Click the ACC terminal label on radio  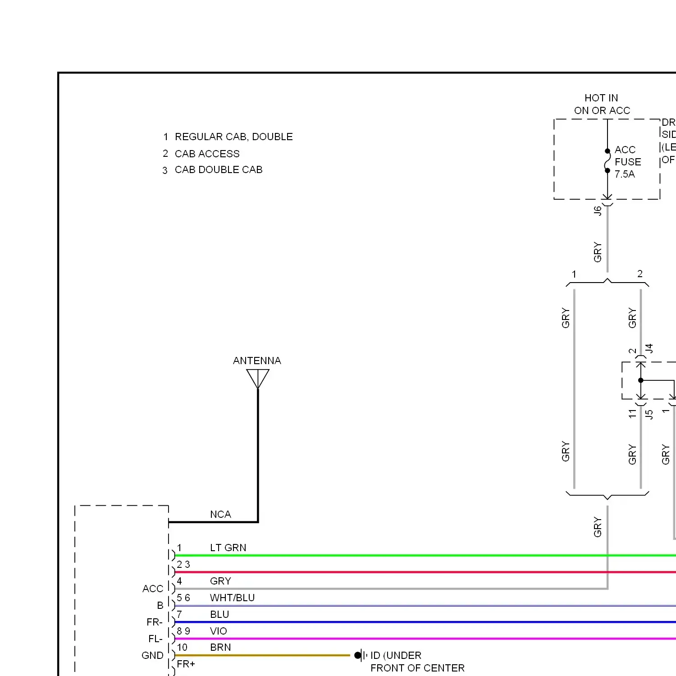(153, 589)
